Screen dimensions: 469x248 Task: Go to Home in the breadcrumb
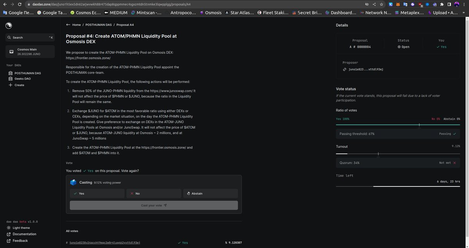coord(77,25)
